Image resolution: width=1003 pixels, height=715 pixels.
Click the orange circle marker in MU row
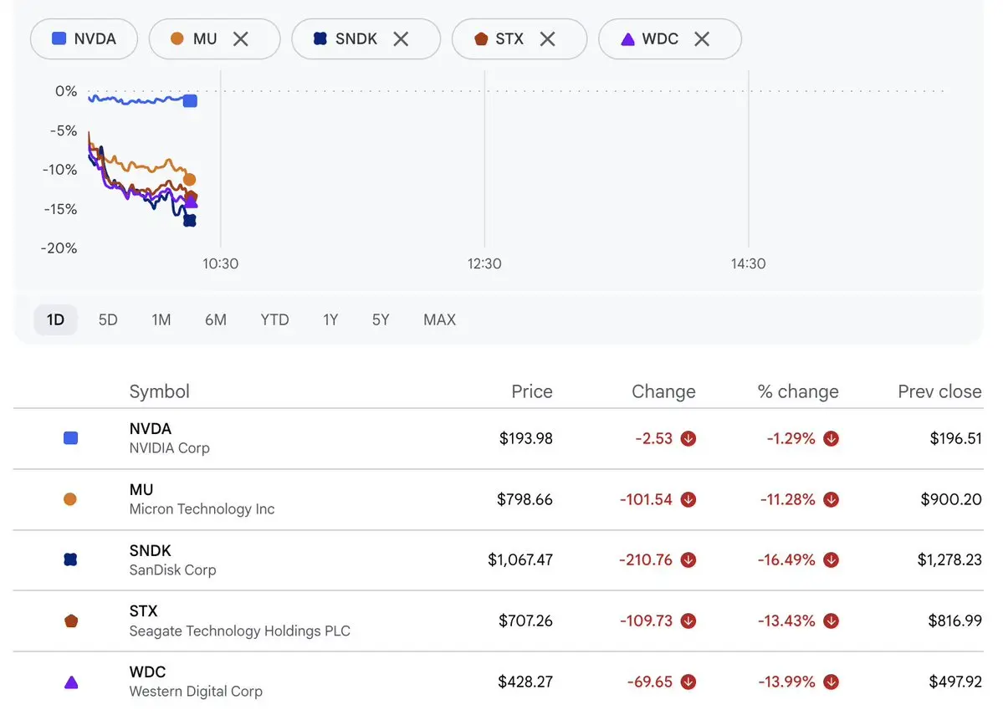point(70,499)
